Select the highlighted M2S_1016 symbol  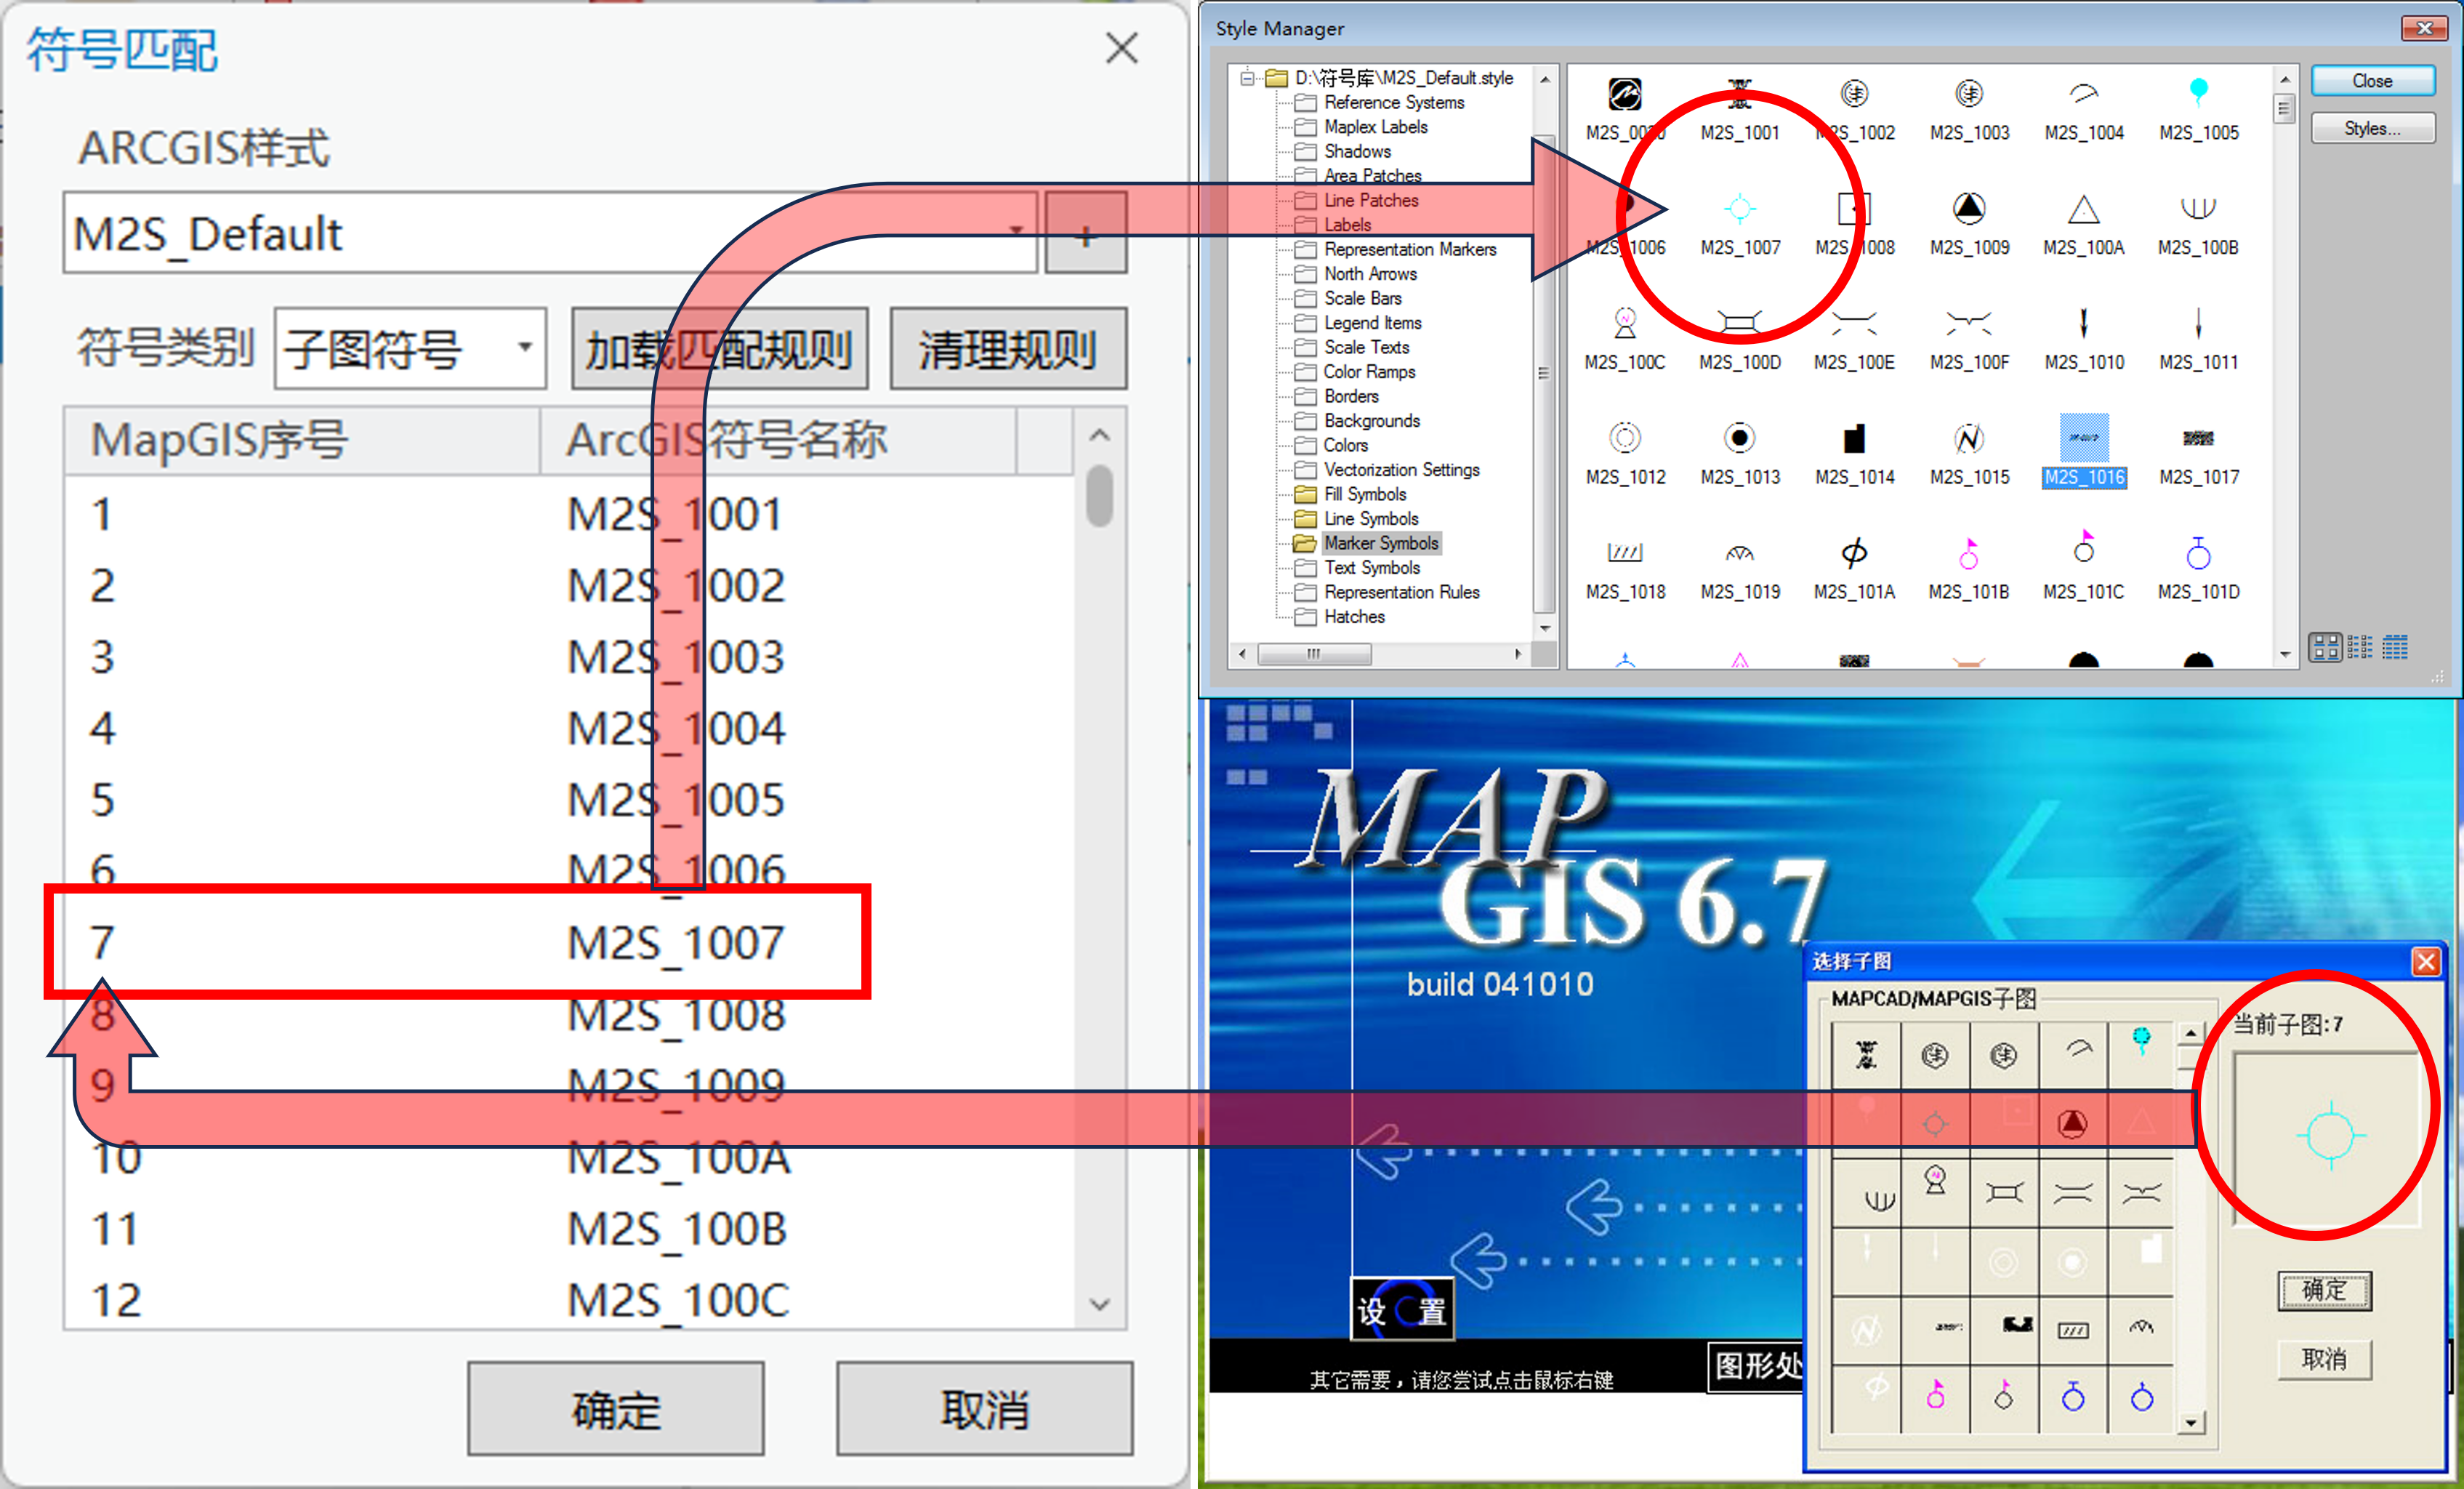pyautogui.click(x=2083, y=451)
